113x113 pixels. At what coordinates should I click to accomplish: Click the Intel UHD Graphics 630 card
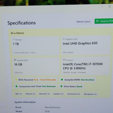(86, 45)
